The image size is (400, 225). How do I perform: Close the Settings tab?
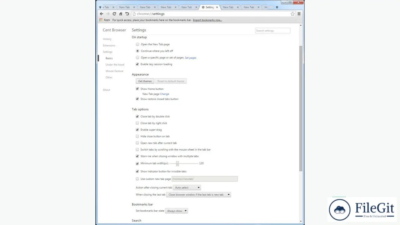(x=217, y=7)
